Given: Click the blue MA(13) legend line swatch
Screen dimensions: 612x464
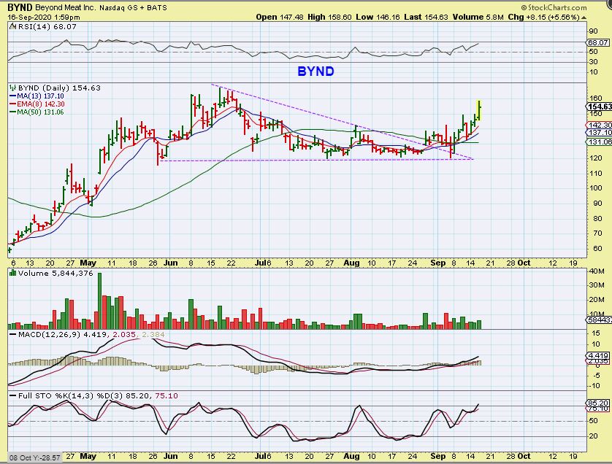Looking at the screenshot, I should 13,96.
